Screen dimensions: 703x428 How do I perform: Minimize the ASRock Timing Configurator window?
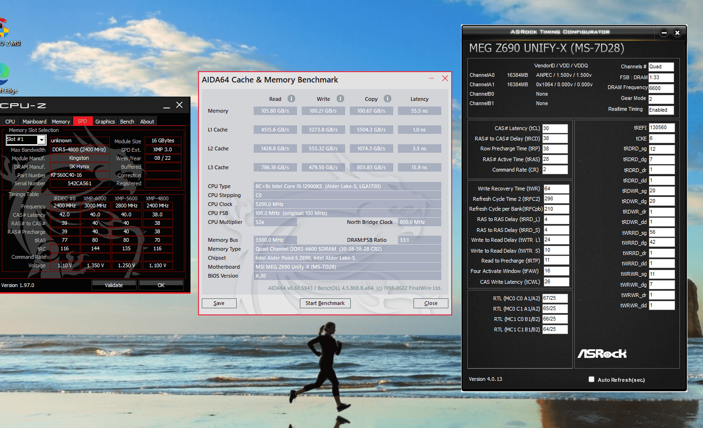[x=664, y=33]
